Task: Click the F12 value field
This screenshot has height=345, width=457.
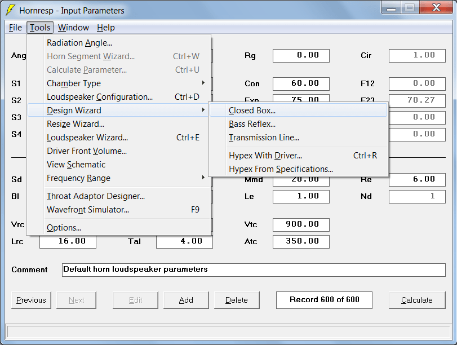Action: (x=417, y=83)
